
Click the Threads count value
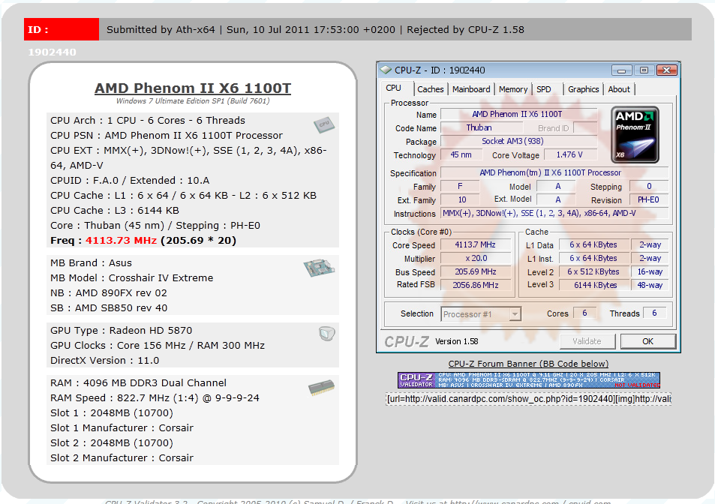tap(654, 313)
